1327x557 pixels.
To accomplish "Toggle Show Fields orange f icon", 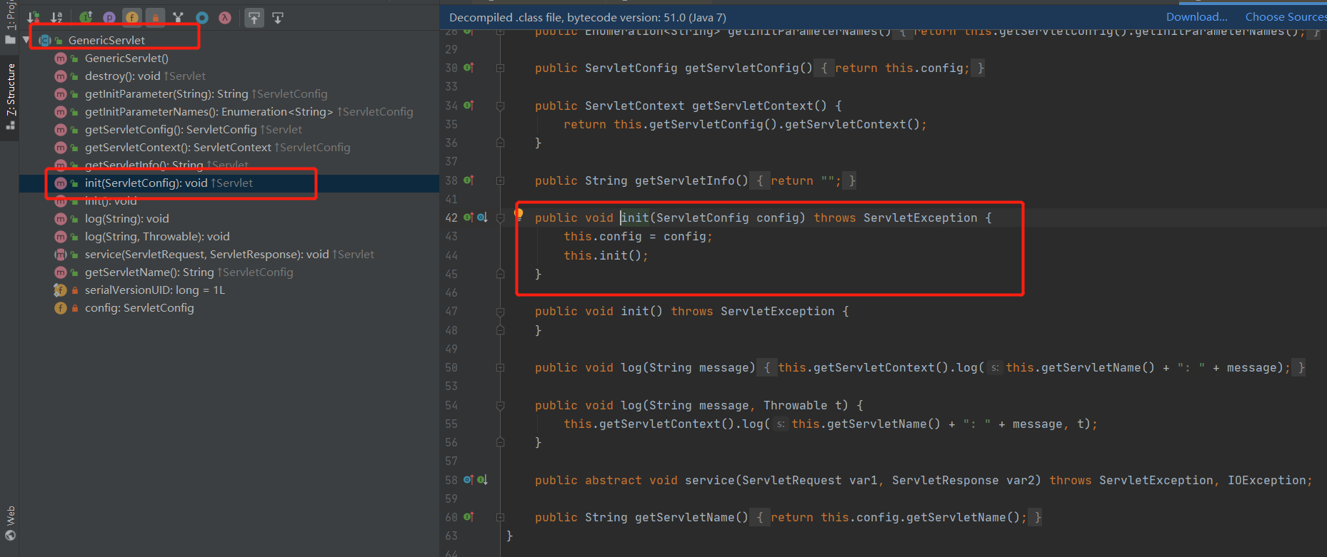I will (132, 17).
